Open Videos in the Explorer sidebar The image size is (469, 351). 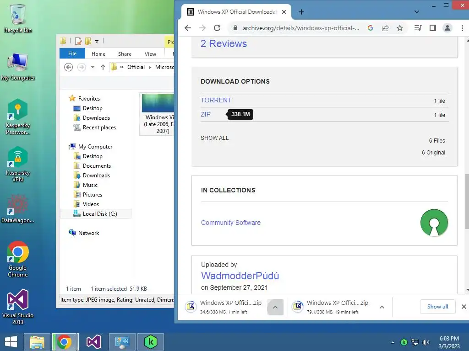pos(91,204)
